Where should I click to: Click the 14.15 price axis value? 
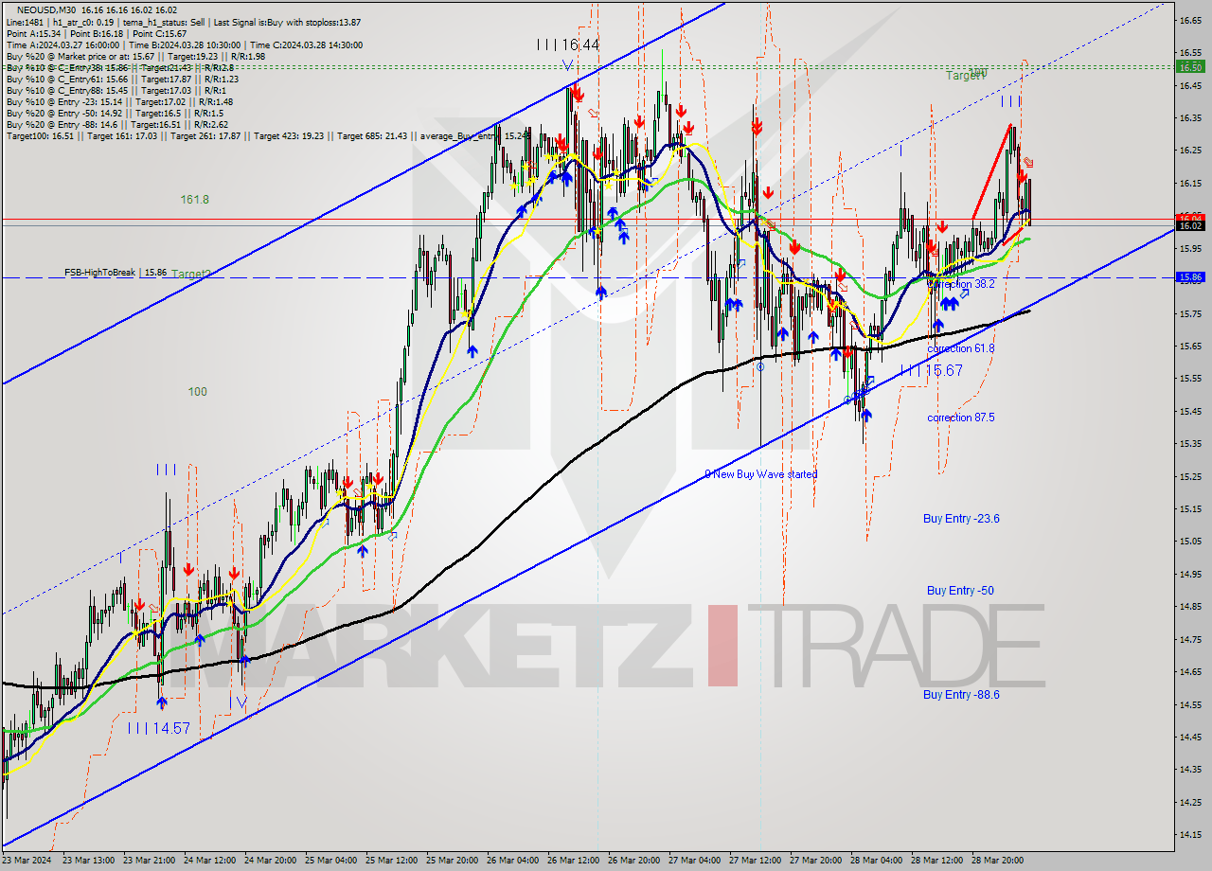[1190, 835]
